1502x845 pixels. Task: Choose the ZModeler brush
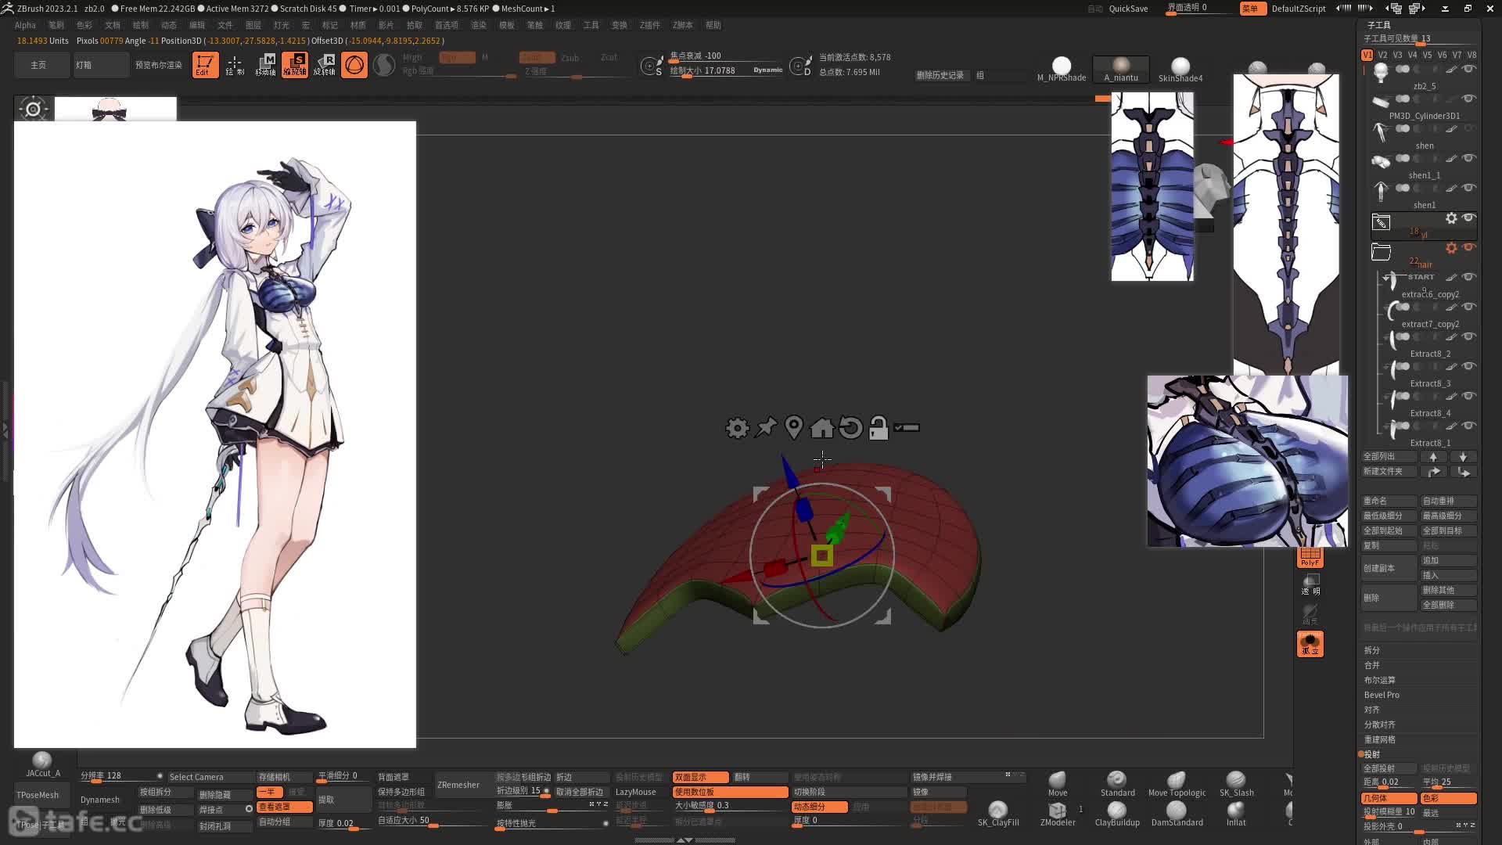[1058, 814]
